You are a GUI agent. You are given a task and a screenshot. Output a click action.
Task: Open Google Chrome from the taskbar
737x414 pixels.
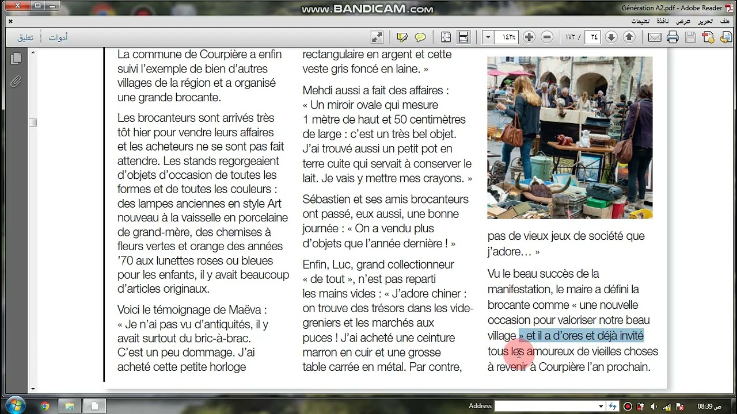[x=45, y=406]
